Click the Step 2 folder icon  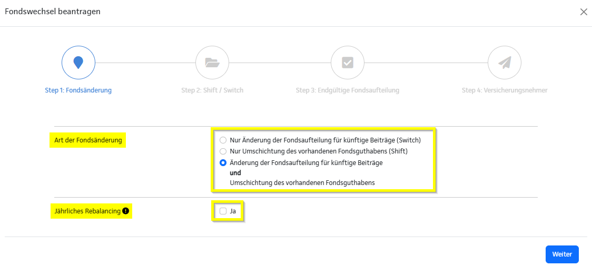tap(212, 63)
